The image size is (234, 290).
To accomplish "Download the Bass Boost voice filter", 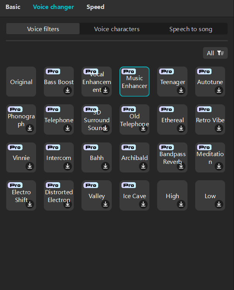I will point(68,90).
